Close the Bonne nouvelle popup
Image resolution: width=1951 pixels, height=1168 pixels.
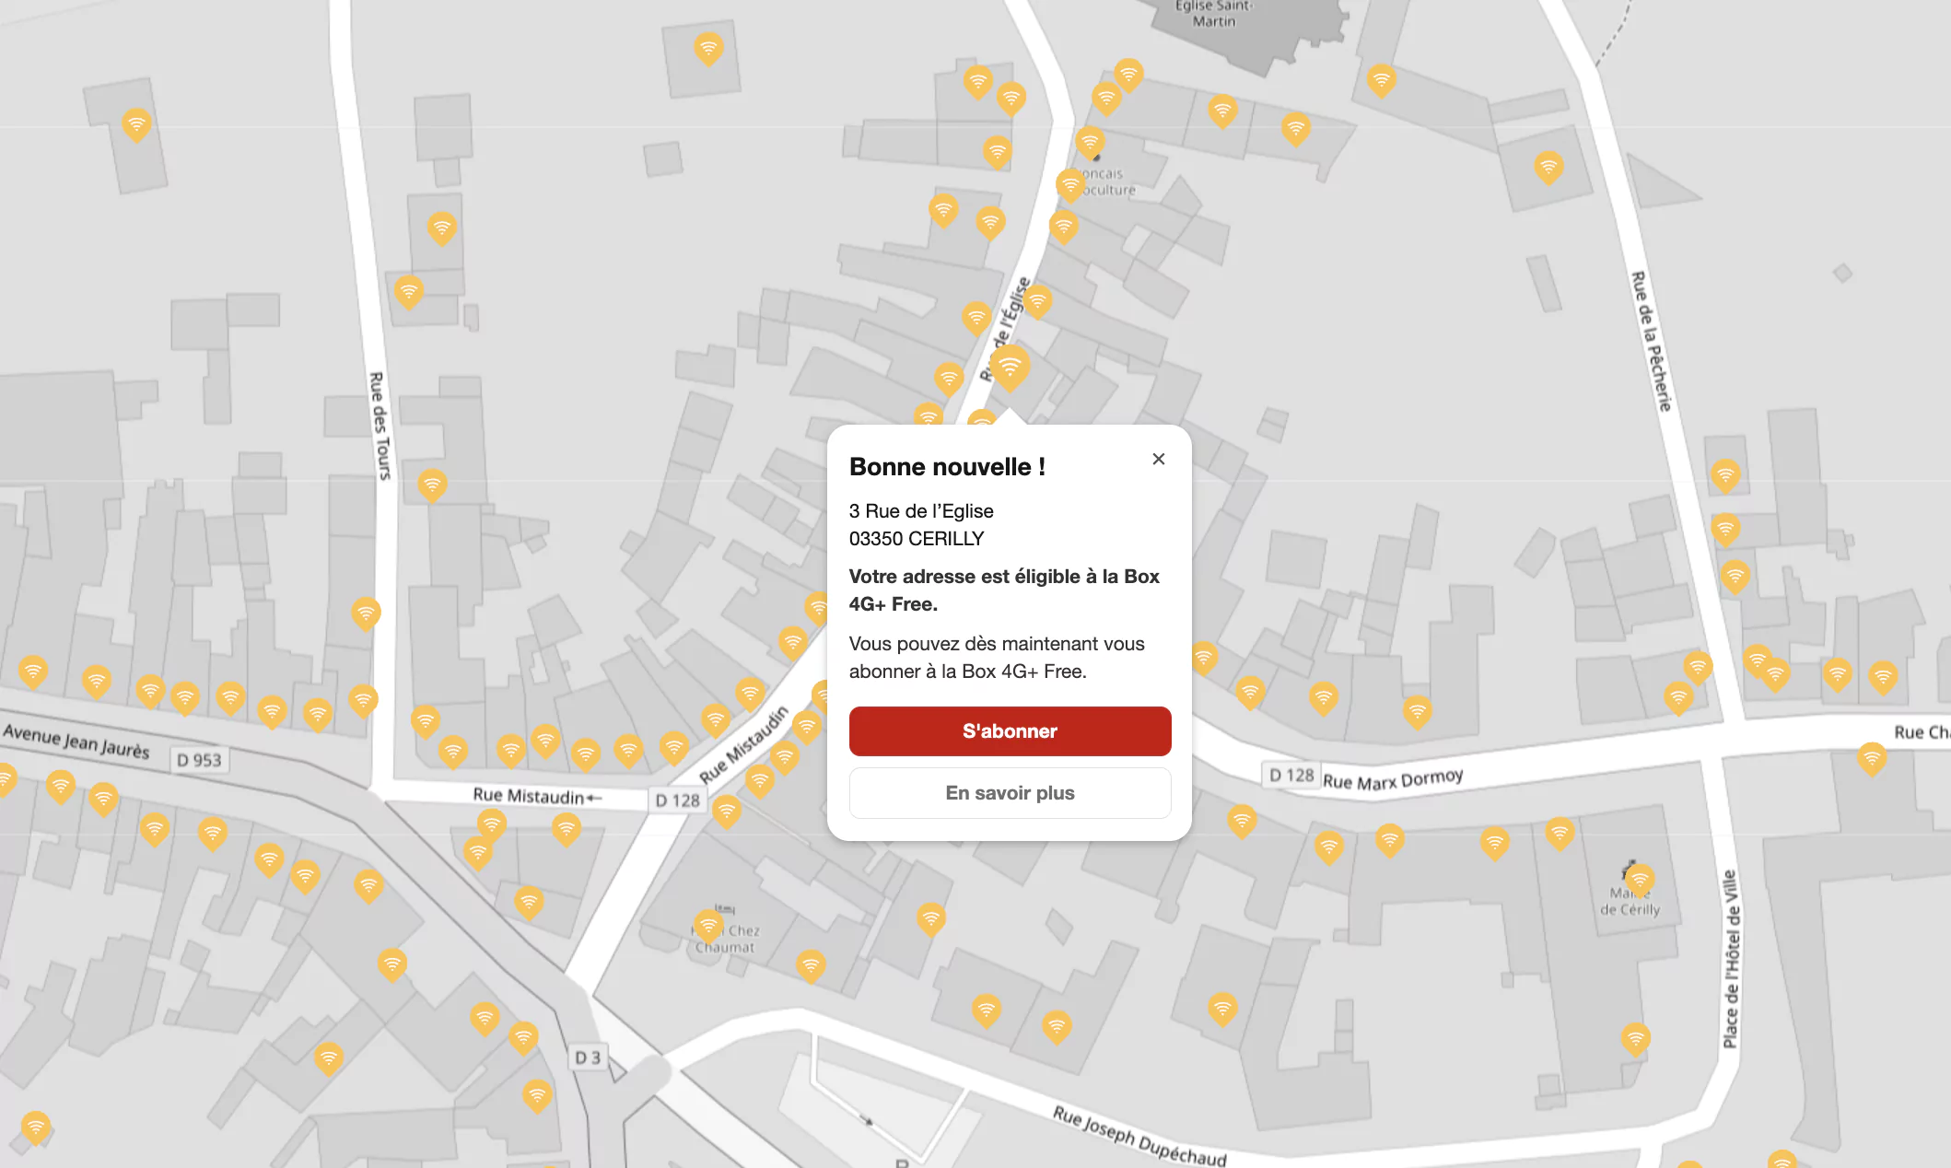click(x=1159, y=459)
